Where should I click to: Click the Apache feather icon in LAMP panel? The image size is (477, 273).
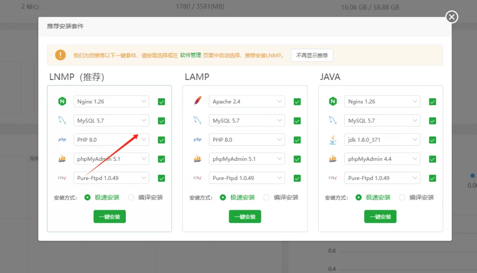198,101
